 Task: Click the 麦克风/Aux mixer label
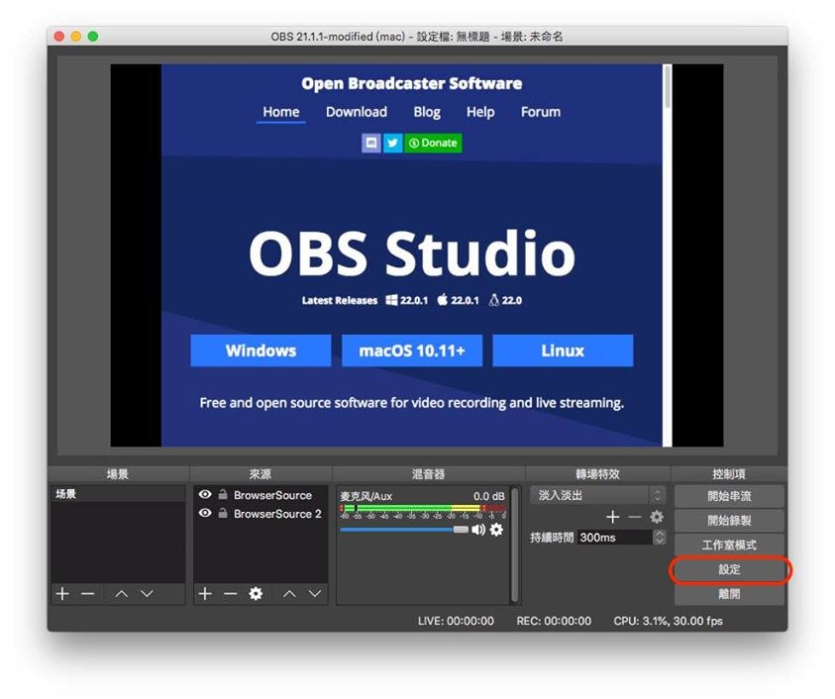[x=366, y=496]
